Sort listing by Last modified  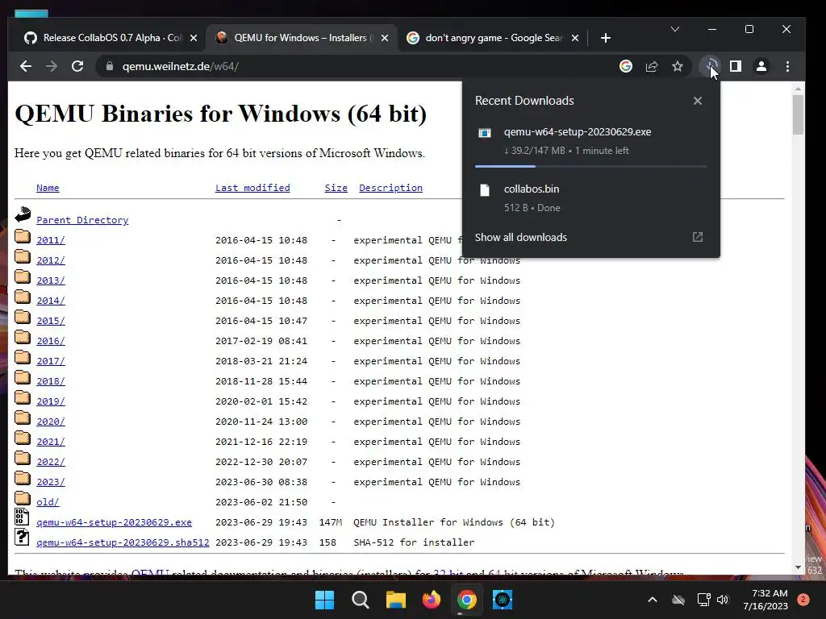[x=252, y=188]
